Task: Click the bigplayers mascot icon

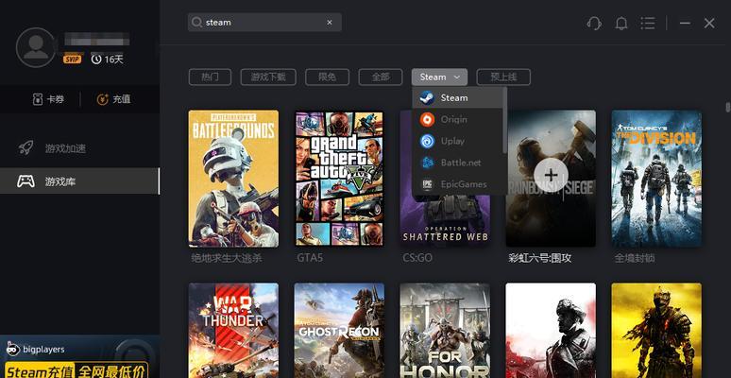Action: coord(12,348)
